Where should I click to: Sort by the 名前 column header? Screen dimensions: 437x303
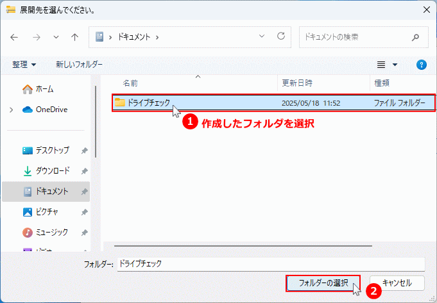tap(130, 83)
